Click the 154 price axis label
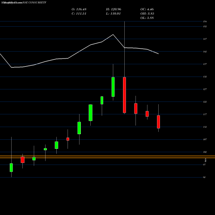This screenshot has width=215, height=215. coord(205,21)
